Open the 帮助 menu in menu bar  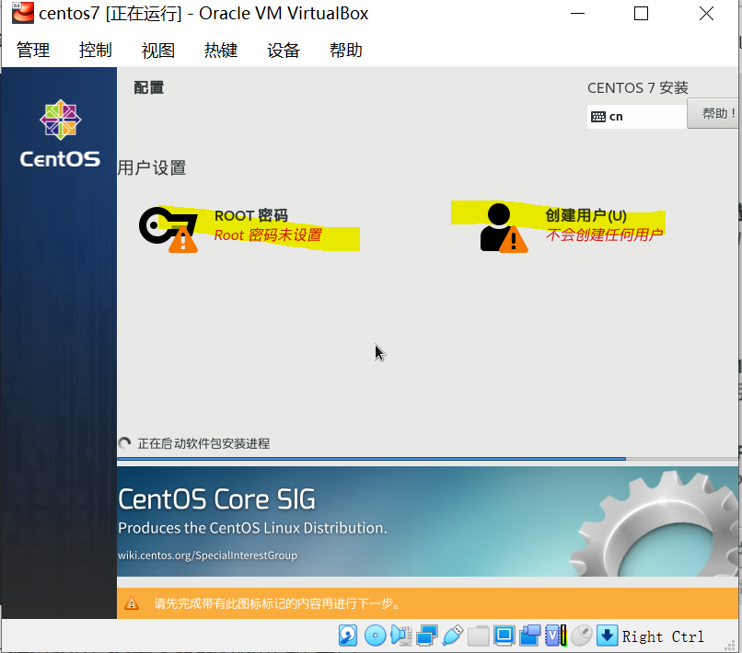pos(346,50)
